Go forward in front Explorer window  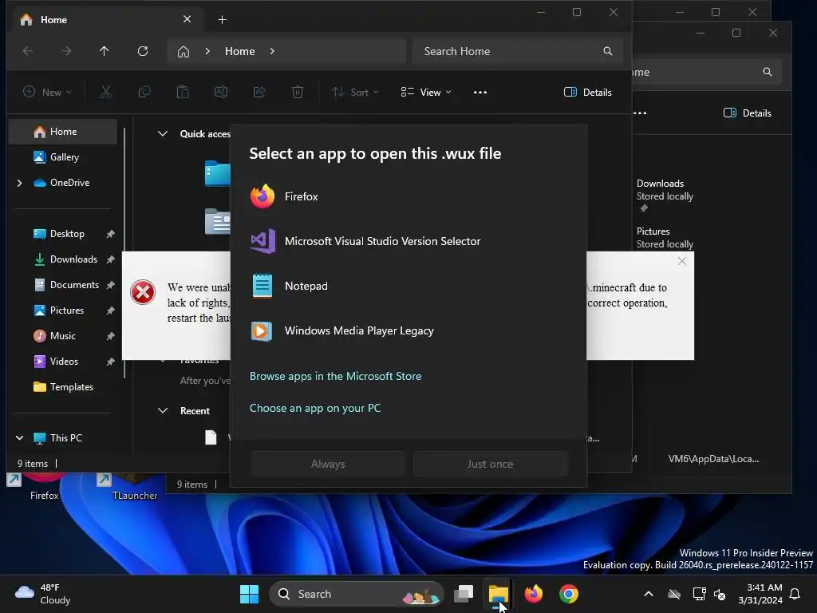pyautogui.click(x=65, y=51)
